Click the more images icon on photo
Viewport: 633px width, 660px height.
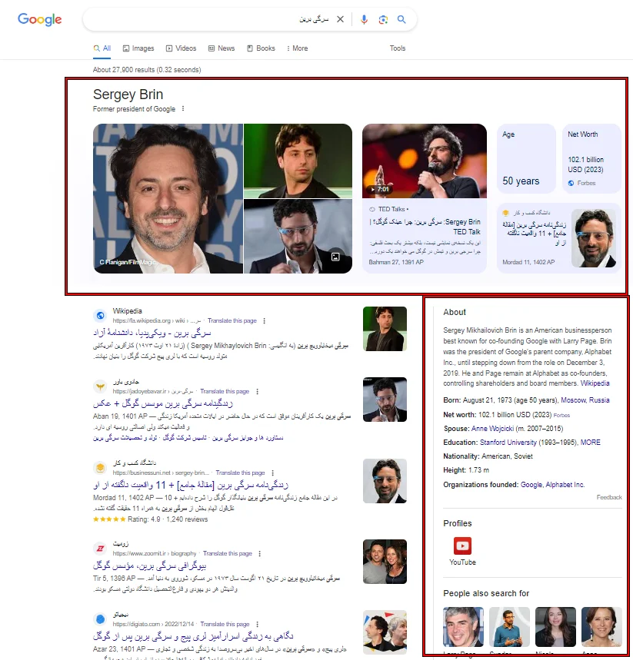(335, 257)
